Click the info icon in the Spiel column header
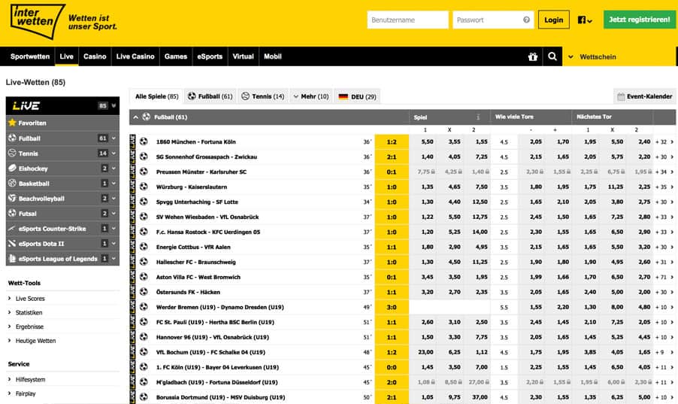This screenshot has height=404, width=678. tap(478, 117)
